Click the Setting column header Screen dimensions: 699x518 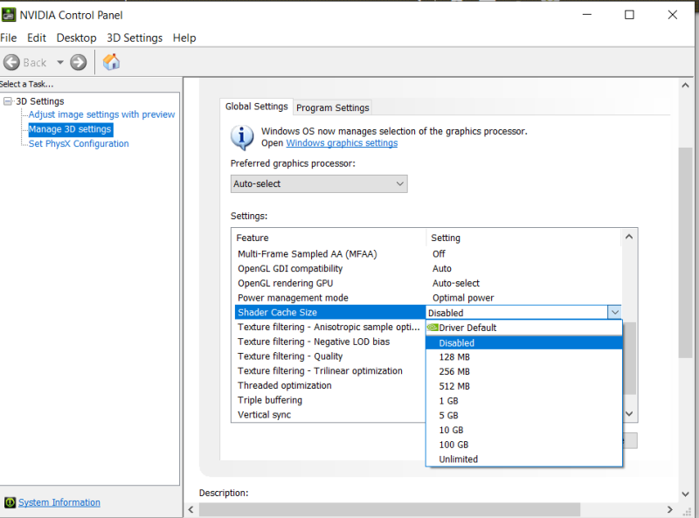coord(523,238)
